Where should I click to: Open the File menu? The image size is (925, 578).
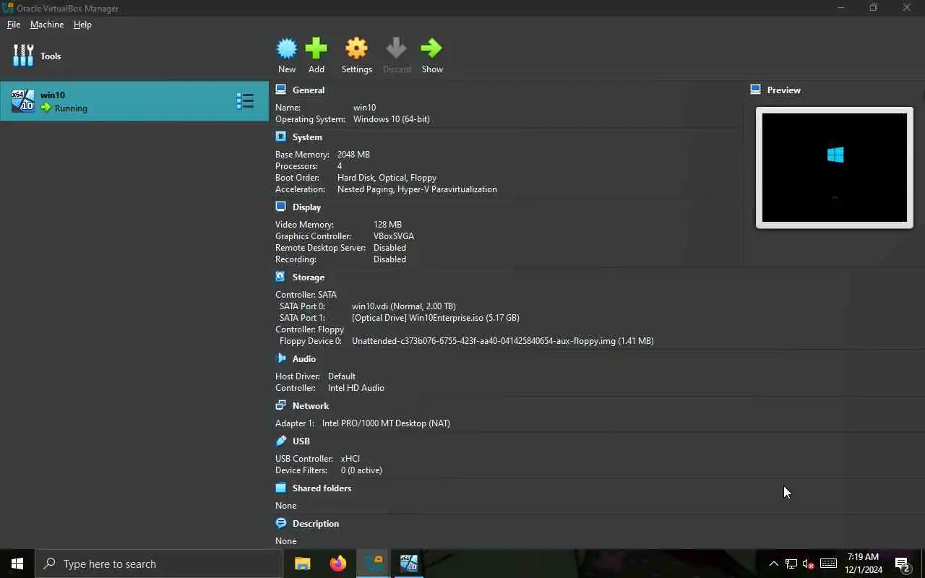pyautogui.click(x=14, y=25)
